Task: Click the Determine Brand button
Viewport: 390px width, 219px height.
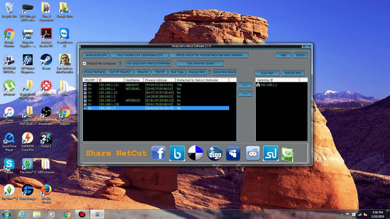Action: 224,72
